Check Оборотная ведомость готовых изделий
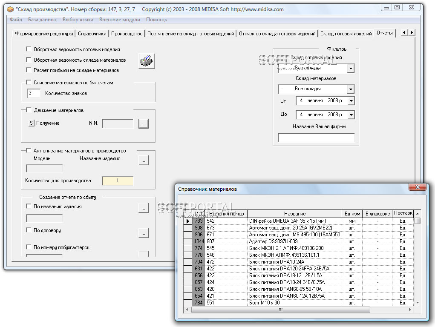 (28, 49)
